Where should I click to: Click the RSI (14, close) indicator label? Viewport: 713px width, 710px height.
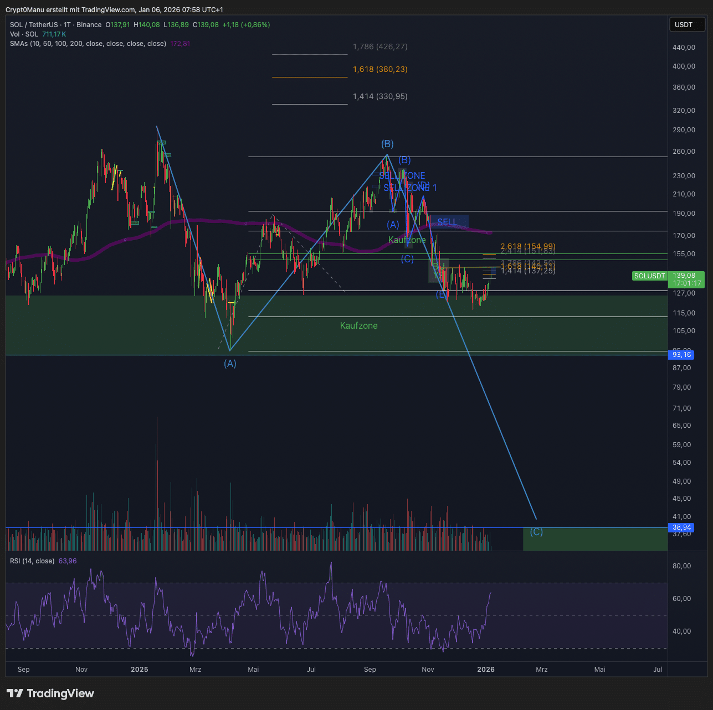point(32,561)
